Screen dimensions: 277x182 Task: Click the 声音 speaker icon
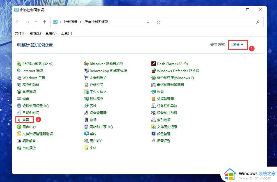(x=19, y=120)
